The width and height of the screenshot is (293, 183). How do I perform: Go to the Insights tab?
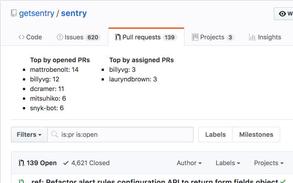265,37
